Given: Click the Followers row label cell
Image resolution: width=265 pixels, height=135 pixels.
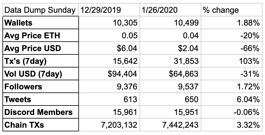Looking at the screenshot, I should [x=41, y=86].
